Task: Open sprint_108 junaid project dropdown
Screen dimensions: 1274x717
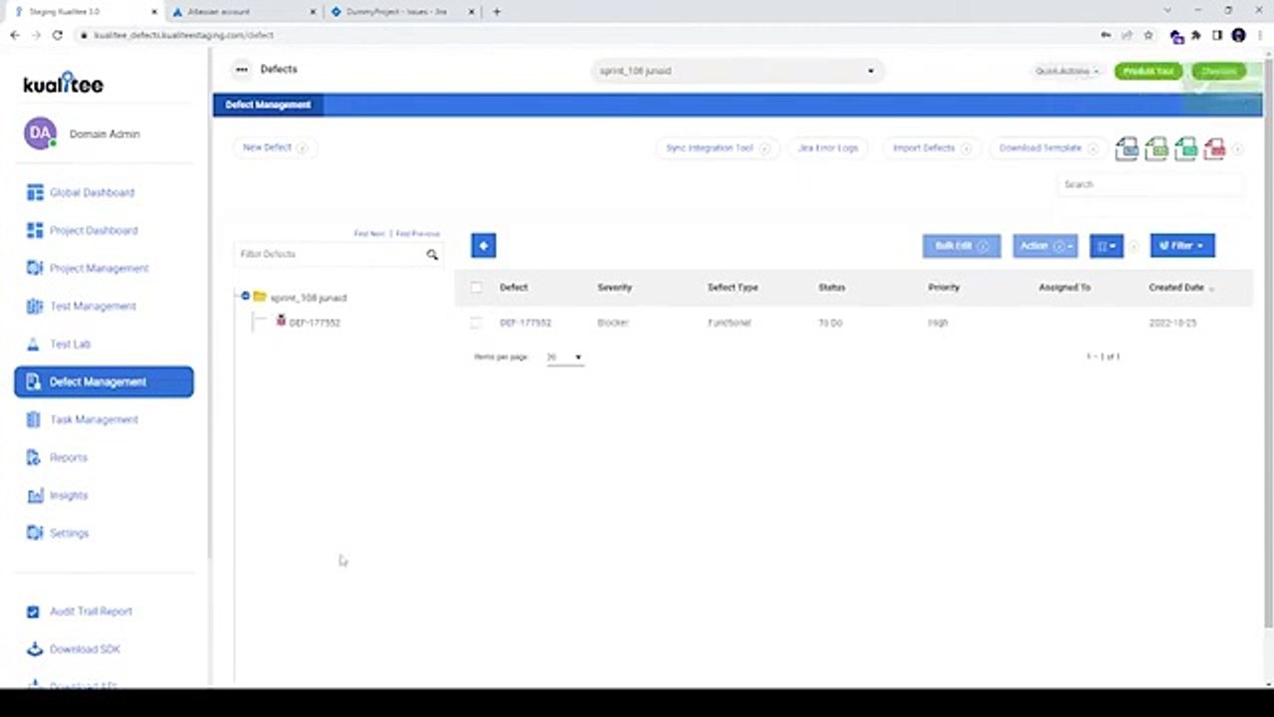Action: point(737,71)
